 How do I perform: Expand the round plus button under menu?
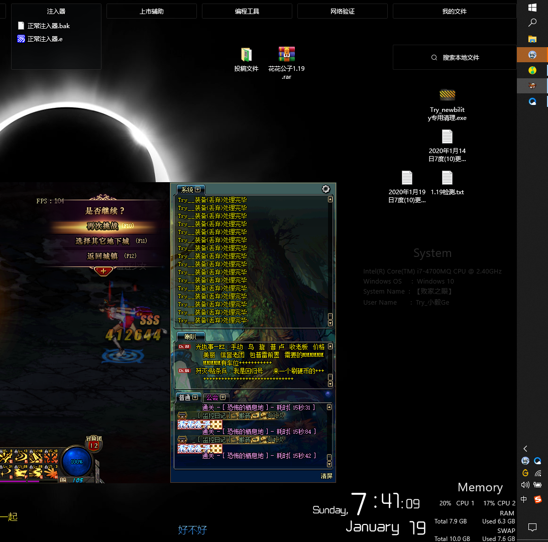[x=103, y=271]
